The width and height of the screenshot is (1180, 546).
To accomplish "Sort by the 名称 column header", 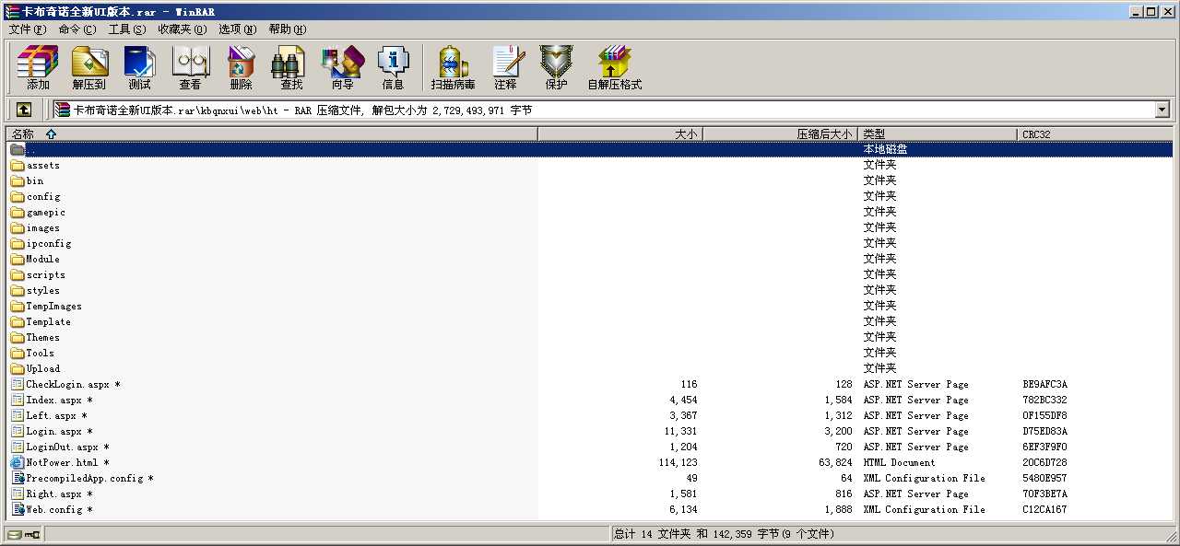I will [x=272, y=134].
